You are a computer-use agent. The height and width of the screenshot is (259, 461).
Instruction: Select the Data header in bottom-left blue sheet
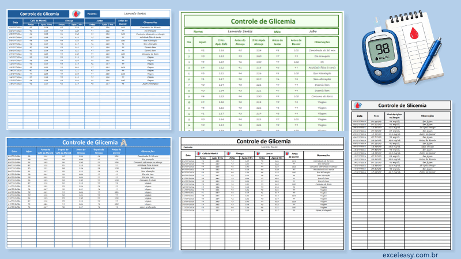(x=14, y=151)
